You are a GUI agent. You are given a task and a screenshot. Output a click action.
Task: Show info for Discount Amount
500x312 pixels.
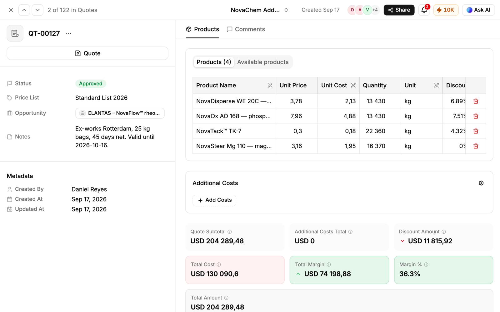tap(444, 232)
